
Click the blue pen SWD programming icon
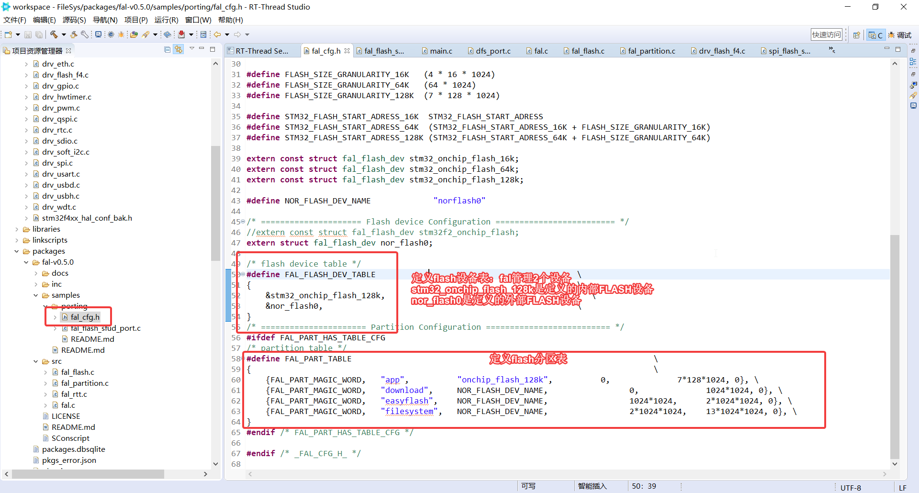(146, 34)
